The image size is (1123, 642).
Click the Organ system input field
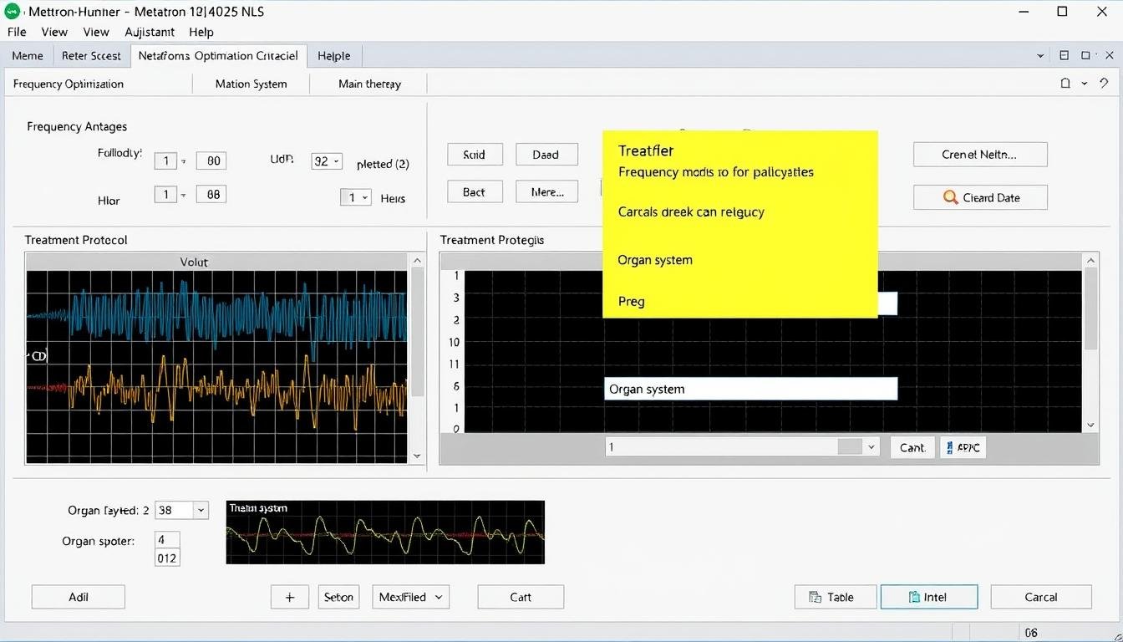point(750,389)
